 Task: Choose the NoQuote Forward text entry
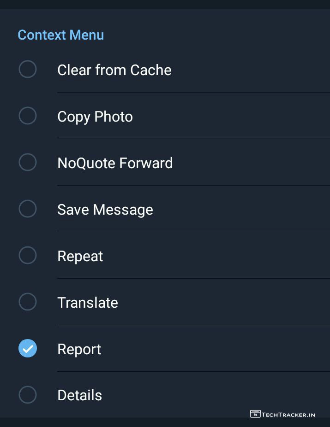coord(115,163)
